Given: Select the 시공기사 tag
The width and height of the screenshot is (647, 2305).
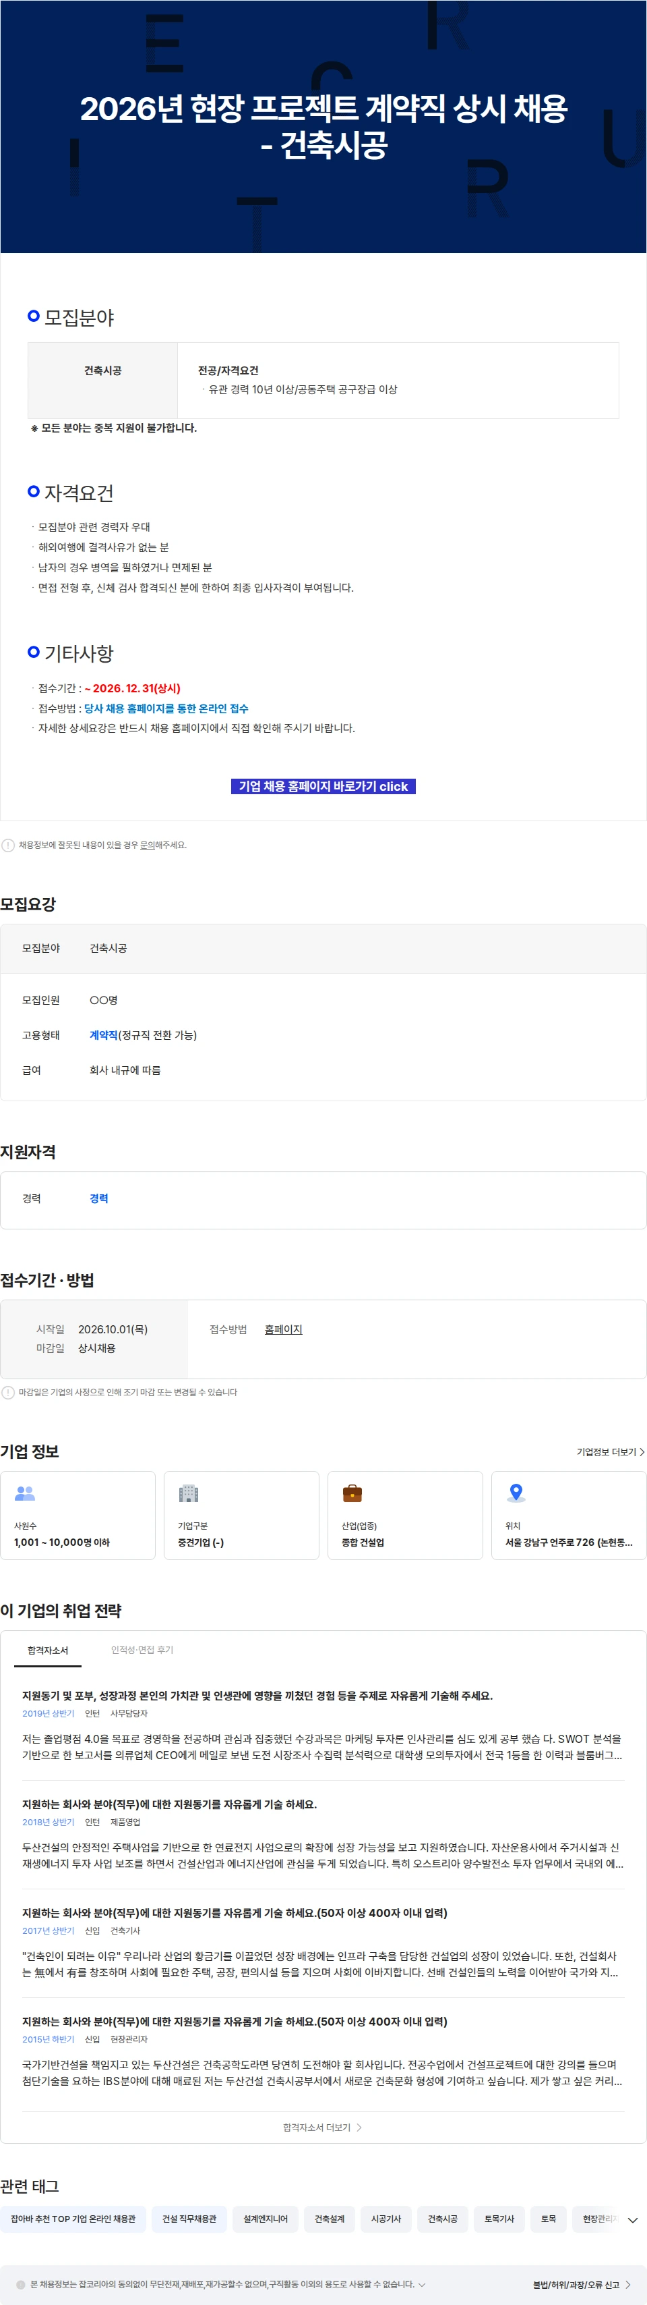Looking at the screenshot, I should click(x=386, y=2218).
